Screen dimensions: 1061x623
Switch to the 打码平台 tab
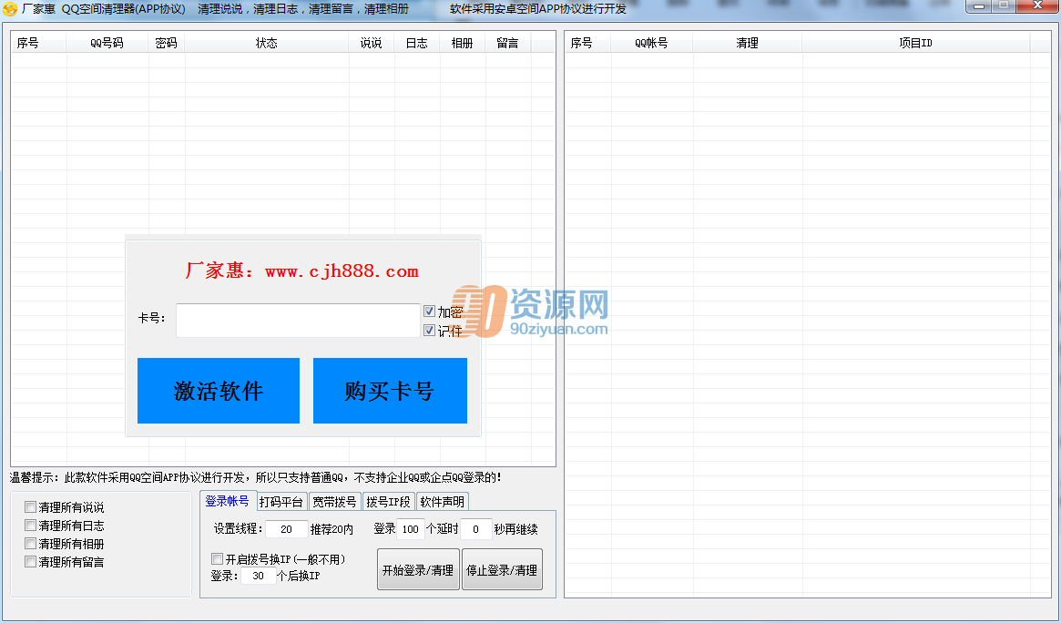[281, 501]
